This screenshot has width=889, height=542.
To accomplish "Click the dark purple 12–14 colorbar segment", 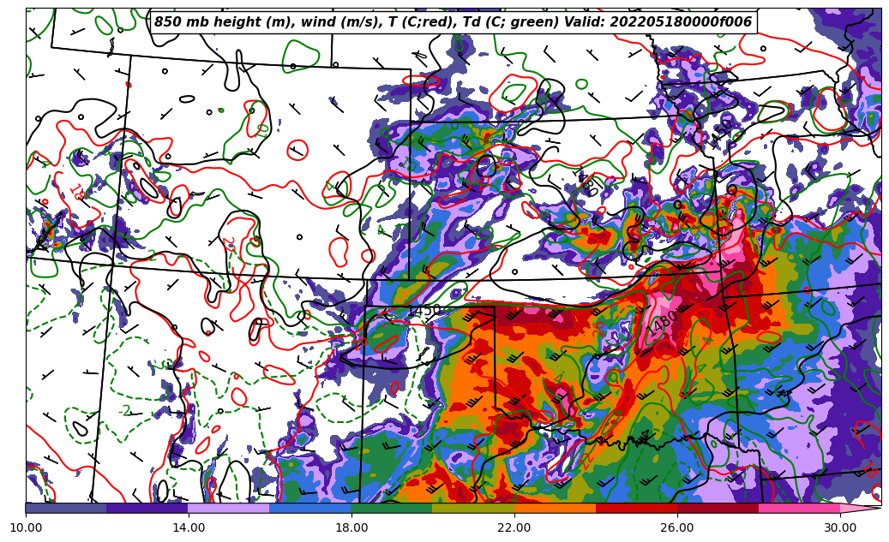I will 147,508.
